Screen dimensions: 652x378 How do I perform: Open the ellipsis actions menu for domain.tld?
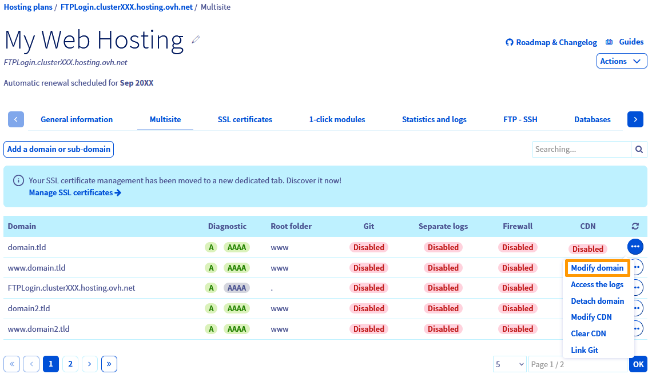click(635, 247)
